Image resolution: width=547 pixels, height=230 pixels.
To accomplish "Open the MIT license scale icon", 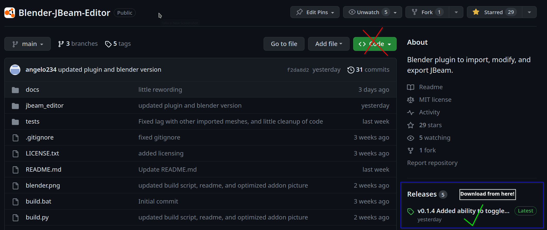I will pyautogui.click(x=411, y=100).
